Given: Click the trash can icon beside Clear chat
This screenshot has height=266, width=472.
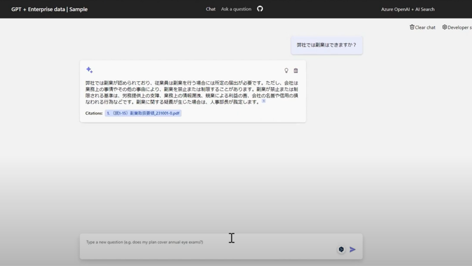Looking at the screenshot, I should point(412,27).
